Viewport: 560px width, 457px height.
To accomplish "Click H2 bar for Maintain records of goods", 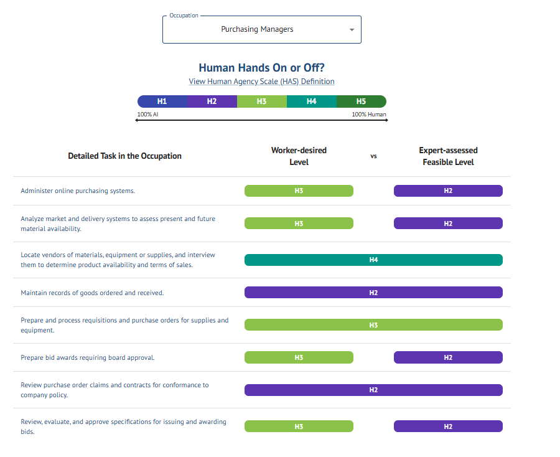I will (373, 293).
